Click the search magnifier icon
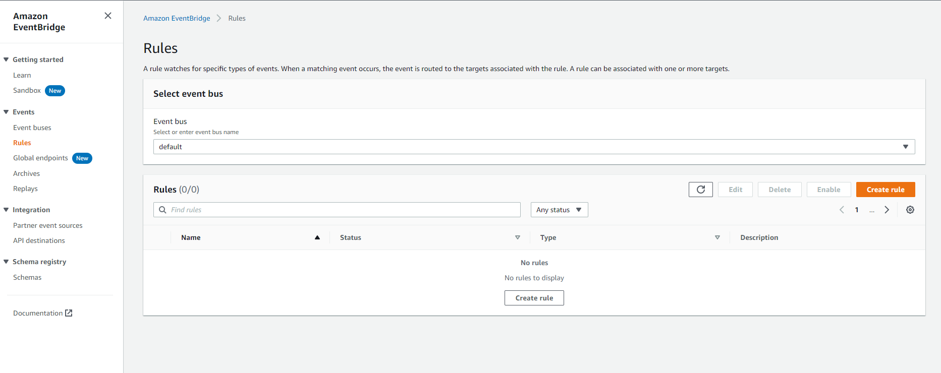The height and width of the screenshot is (373, 941). [162, 210]
